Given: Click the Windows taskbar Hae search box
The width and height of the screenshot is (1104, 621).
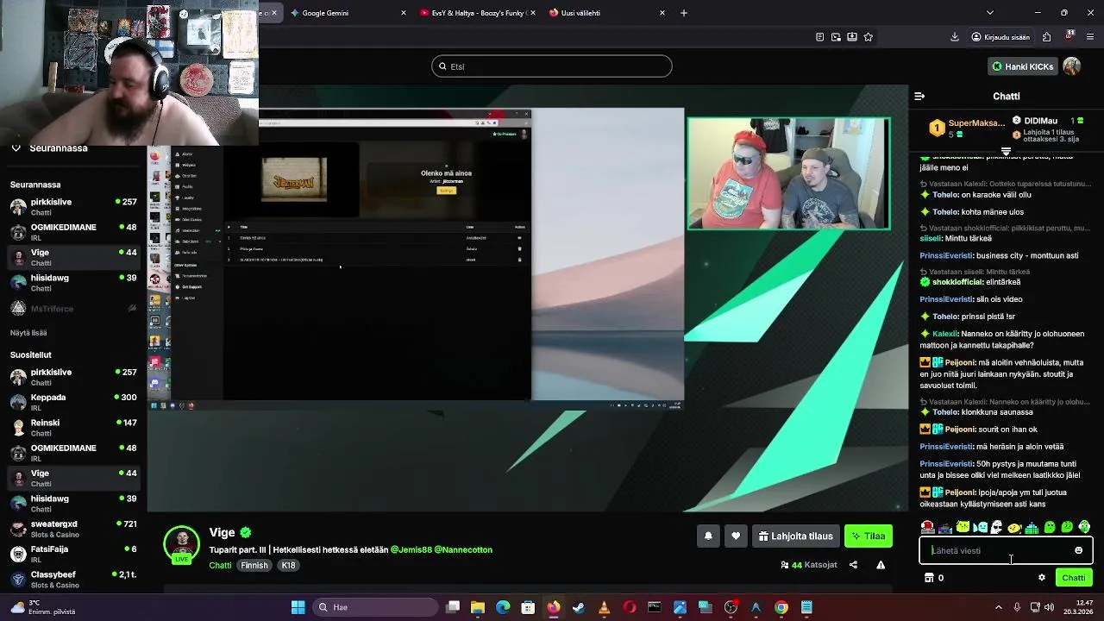Looking at the screenshot, I should (x=376, y=607).
